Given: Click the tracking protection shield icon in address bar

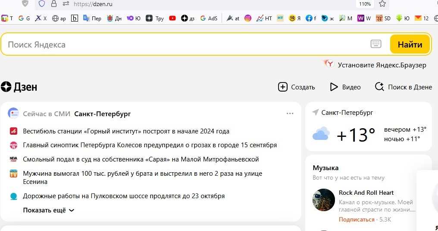Looking at the screenshot, I should coord(42,3).
